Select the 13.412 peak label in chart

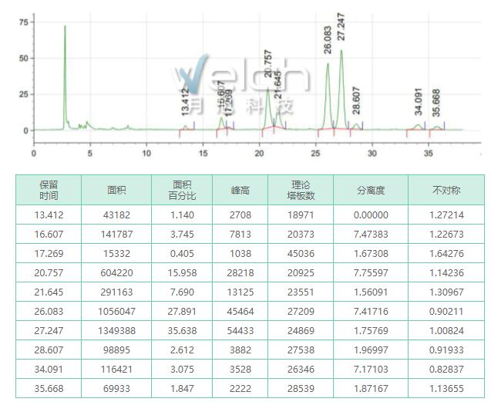point(185,102)
